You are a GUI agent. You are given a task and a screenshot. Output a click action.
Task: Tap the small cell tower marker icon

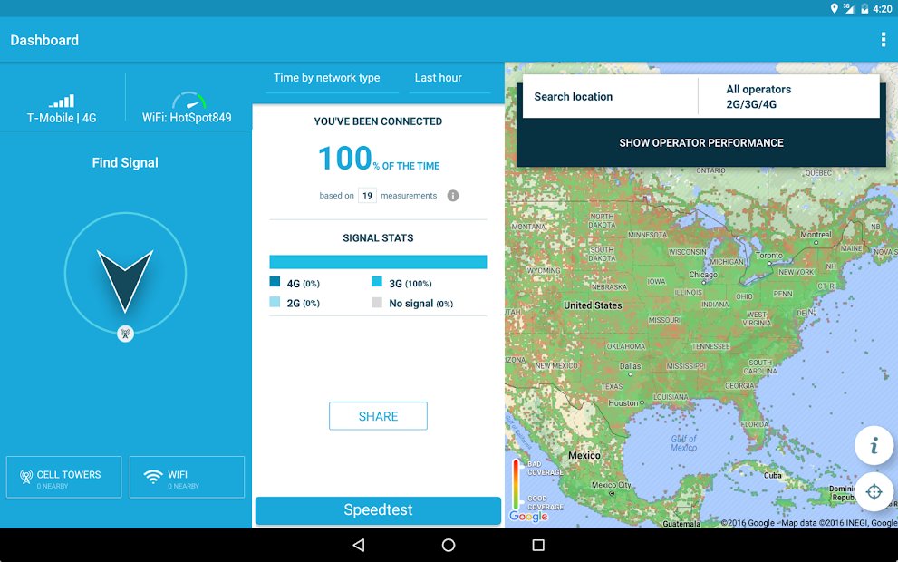pos(125,334)
